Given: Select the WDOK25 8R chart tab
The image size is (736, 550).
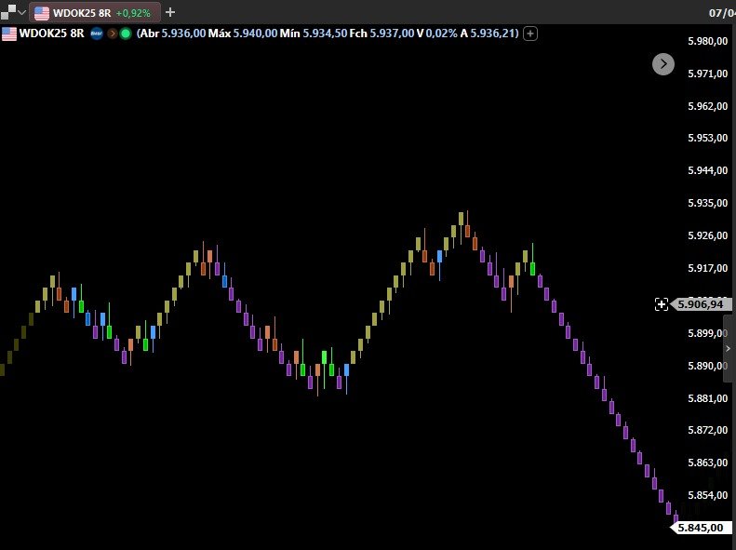Looking at the screenshot, I should 95,13.
